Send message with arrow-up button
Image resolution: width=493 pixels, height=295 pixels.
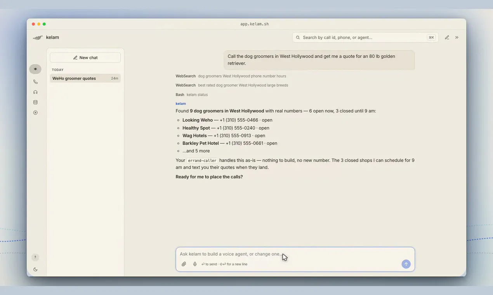coord(406,264)
